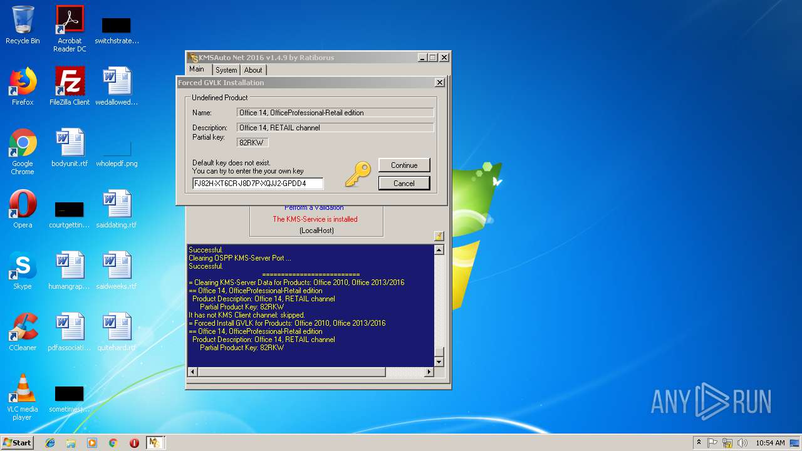
Task: Minimize the KMSAuto Net window
Action: tap(422, 58)
